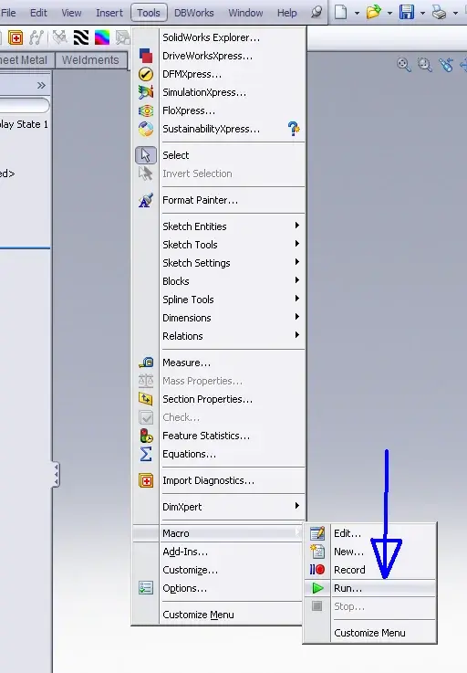Switch to the Weldments tab

pyautogui.click(x=90, y=60)
